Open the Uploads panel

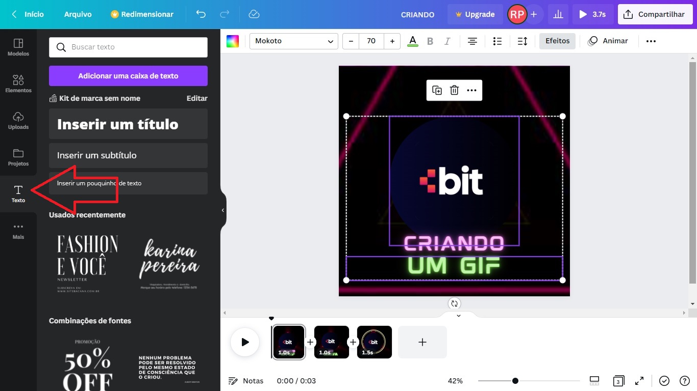pos(18,120)
